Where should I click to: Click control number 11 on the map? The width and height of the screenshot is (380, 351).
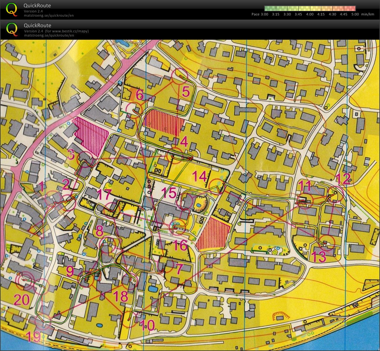click(x=305, y=186)
